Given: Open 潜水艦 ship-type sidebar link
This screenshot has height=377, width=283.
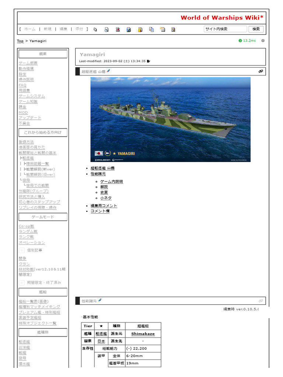Looking at the screenshot, I should (24, 364).
